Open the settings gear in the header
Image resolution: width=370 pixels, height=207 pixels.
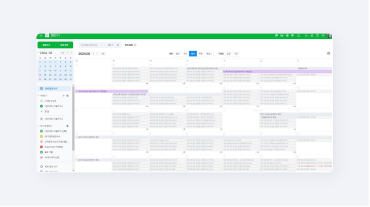(323, 35)
